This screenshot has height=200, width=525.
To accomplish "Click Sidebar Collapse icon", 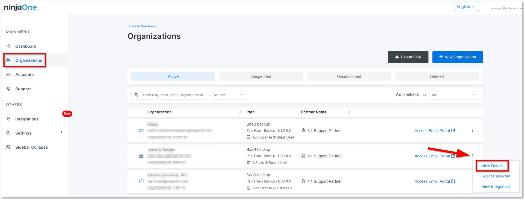I will [8, 147].
